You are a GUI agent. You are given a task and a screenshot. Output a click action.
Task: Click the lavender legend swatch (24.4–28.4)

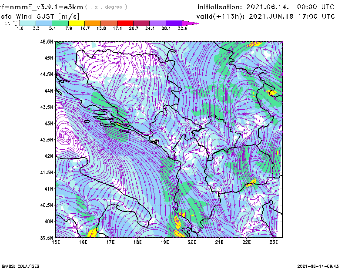(157, 23)
